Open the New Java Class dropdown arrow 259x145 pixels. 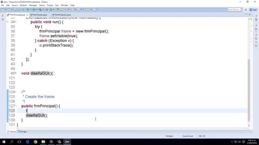pyautogui.click(x=54, y=10)
